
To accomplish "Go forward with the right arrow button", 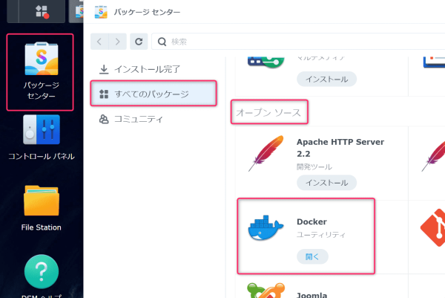I will click(117, 42).
